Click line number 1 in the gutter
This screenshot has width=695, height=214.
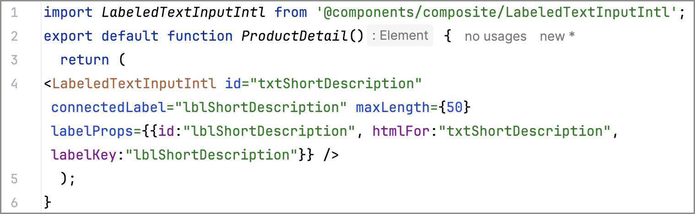(14, 12)
